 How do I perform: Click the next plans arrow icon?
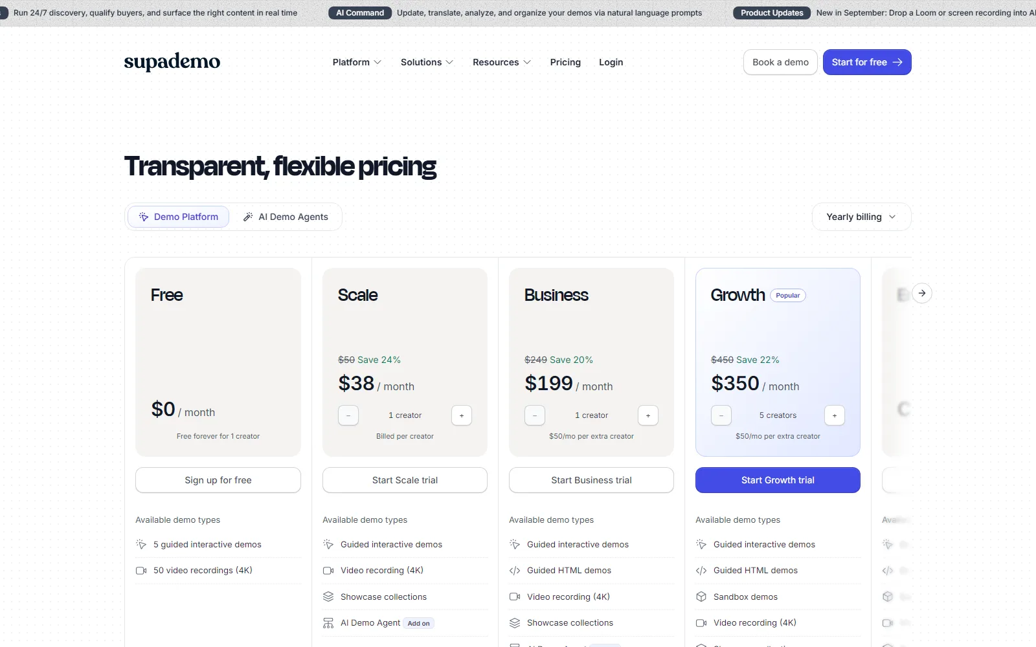point(922,293)
